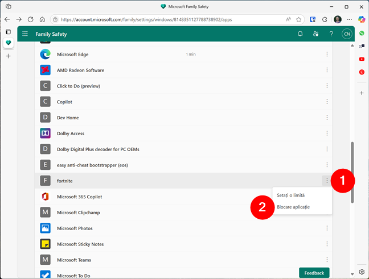The height and width of the screenshot is (279, 369).
Task: Open the browser home page
Action: pyautogui.click(x=42, y=19)
